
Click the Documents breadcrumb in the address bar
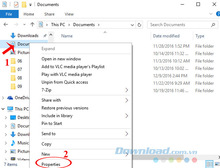pos(84,25)
